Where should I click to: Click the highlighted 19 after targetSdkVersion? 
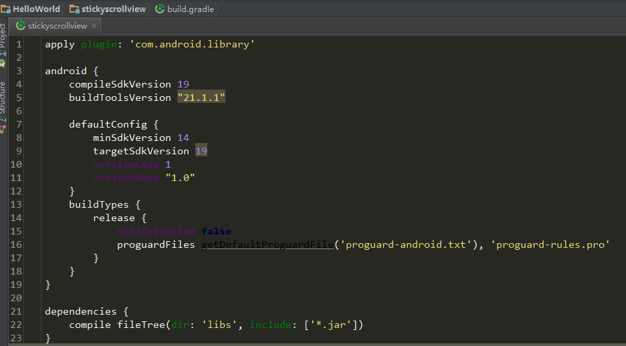(x=201, y=151)
